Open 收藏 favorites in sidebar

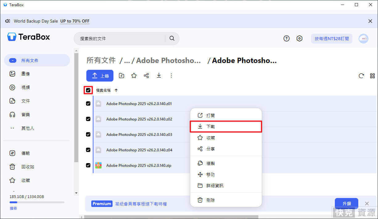point(37,180)
